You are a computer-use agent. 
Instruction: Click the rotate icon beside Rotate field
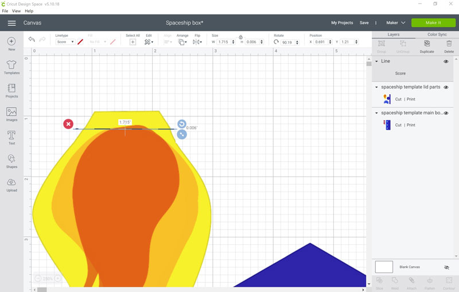[x=276, y=42]
